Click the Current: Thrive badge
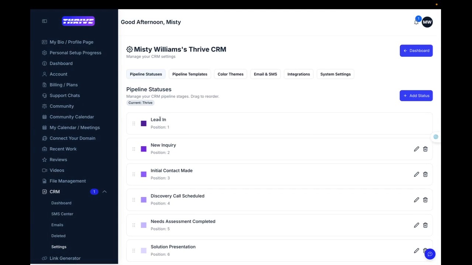The image size is (472, 265). point(140,103)
